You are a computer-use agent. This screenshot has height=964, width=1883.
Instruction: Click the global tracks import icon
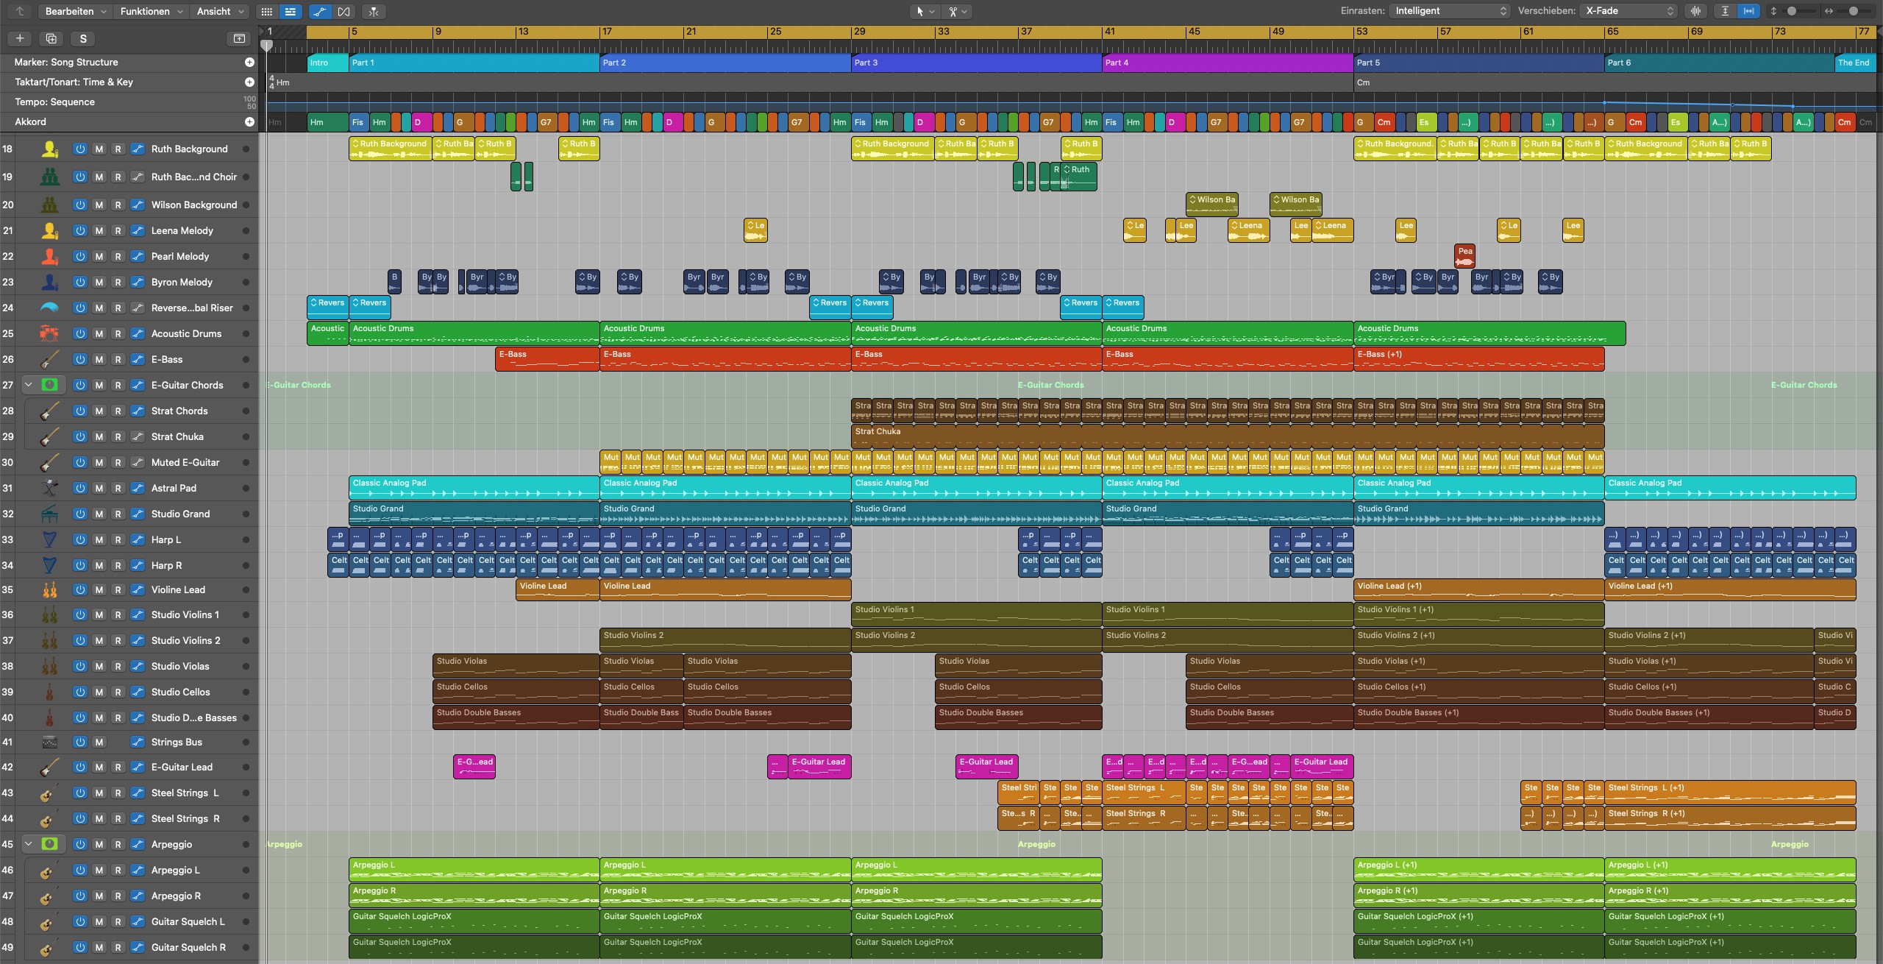239,38
